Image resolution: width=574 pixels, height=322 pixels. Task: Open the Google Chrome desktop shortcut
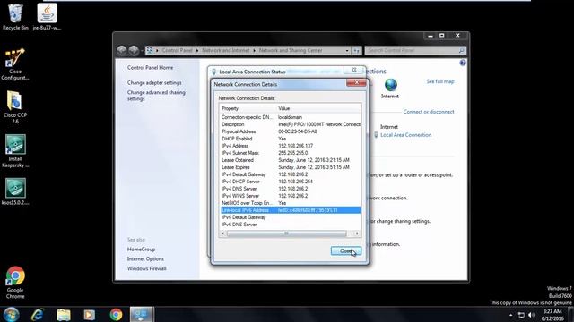click(15, 283)
